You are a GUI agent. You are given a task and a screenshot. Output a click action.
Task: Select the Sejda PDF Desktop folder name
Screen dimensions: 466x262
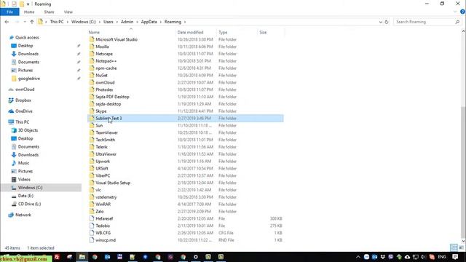(112, 97)
